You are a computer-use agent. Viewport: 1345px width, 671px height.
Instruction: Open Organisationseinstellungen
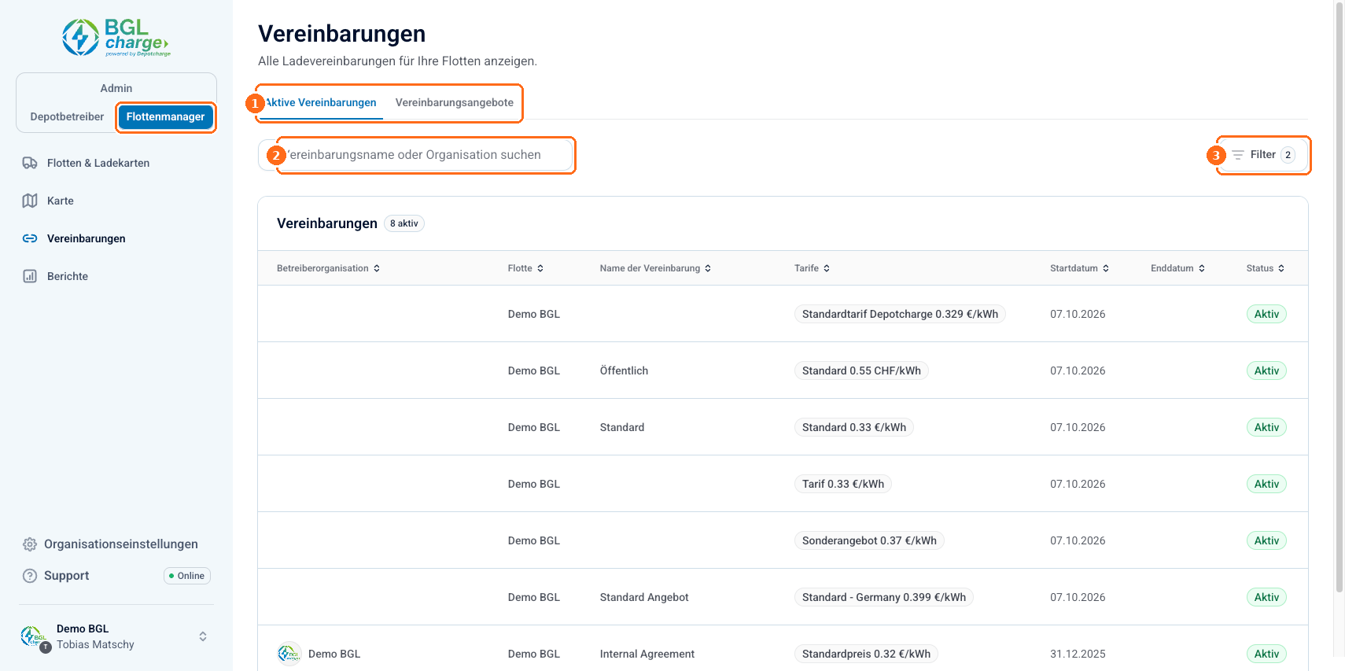tap(121, 544)
